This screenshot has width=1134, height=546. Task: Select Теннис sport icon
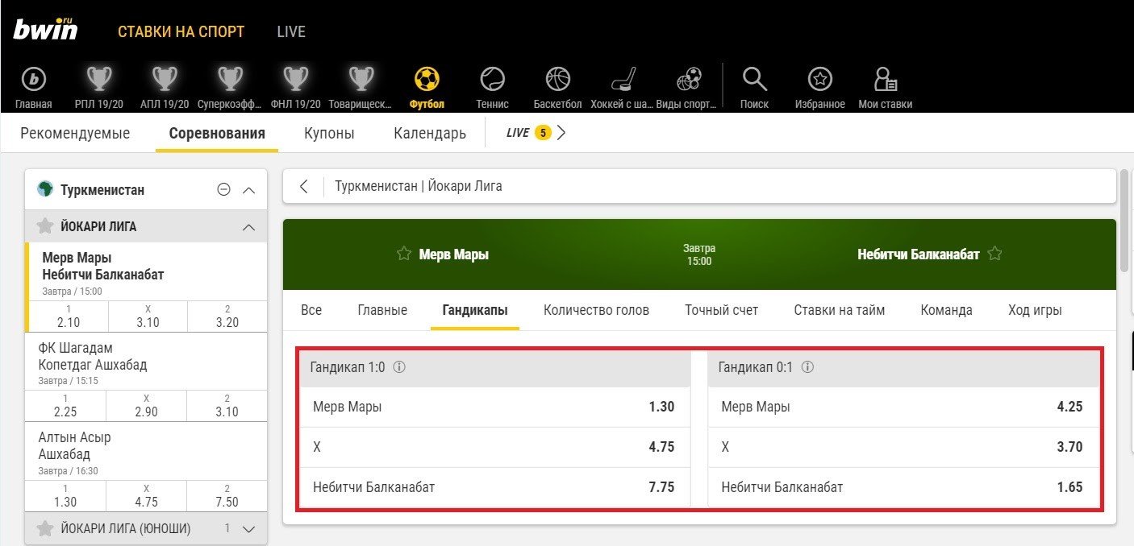pyautogui.click(x=492, y=79)
